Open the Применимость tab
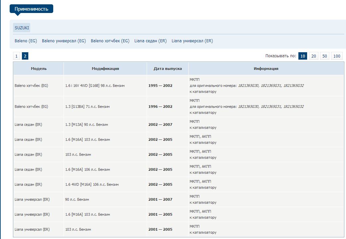346x239 pixels. click(31, 9)
